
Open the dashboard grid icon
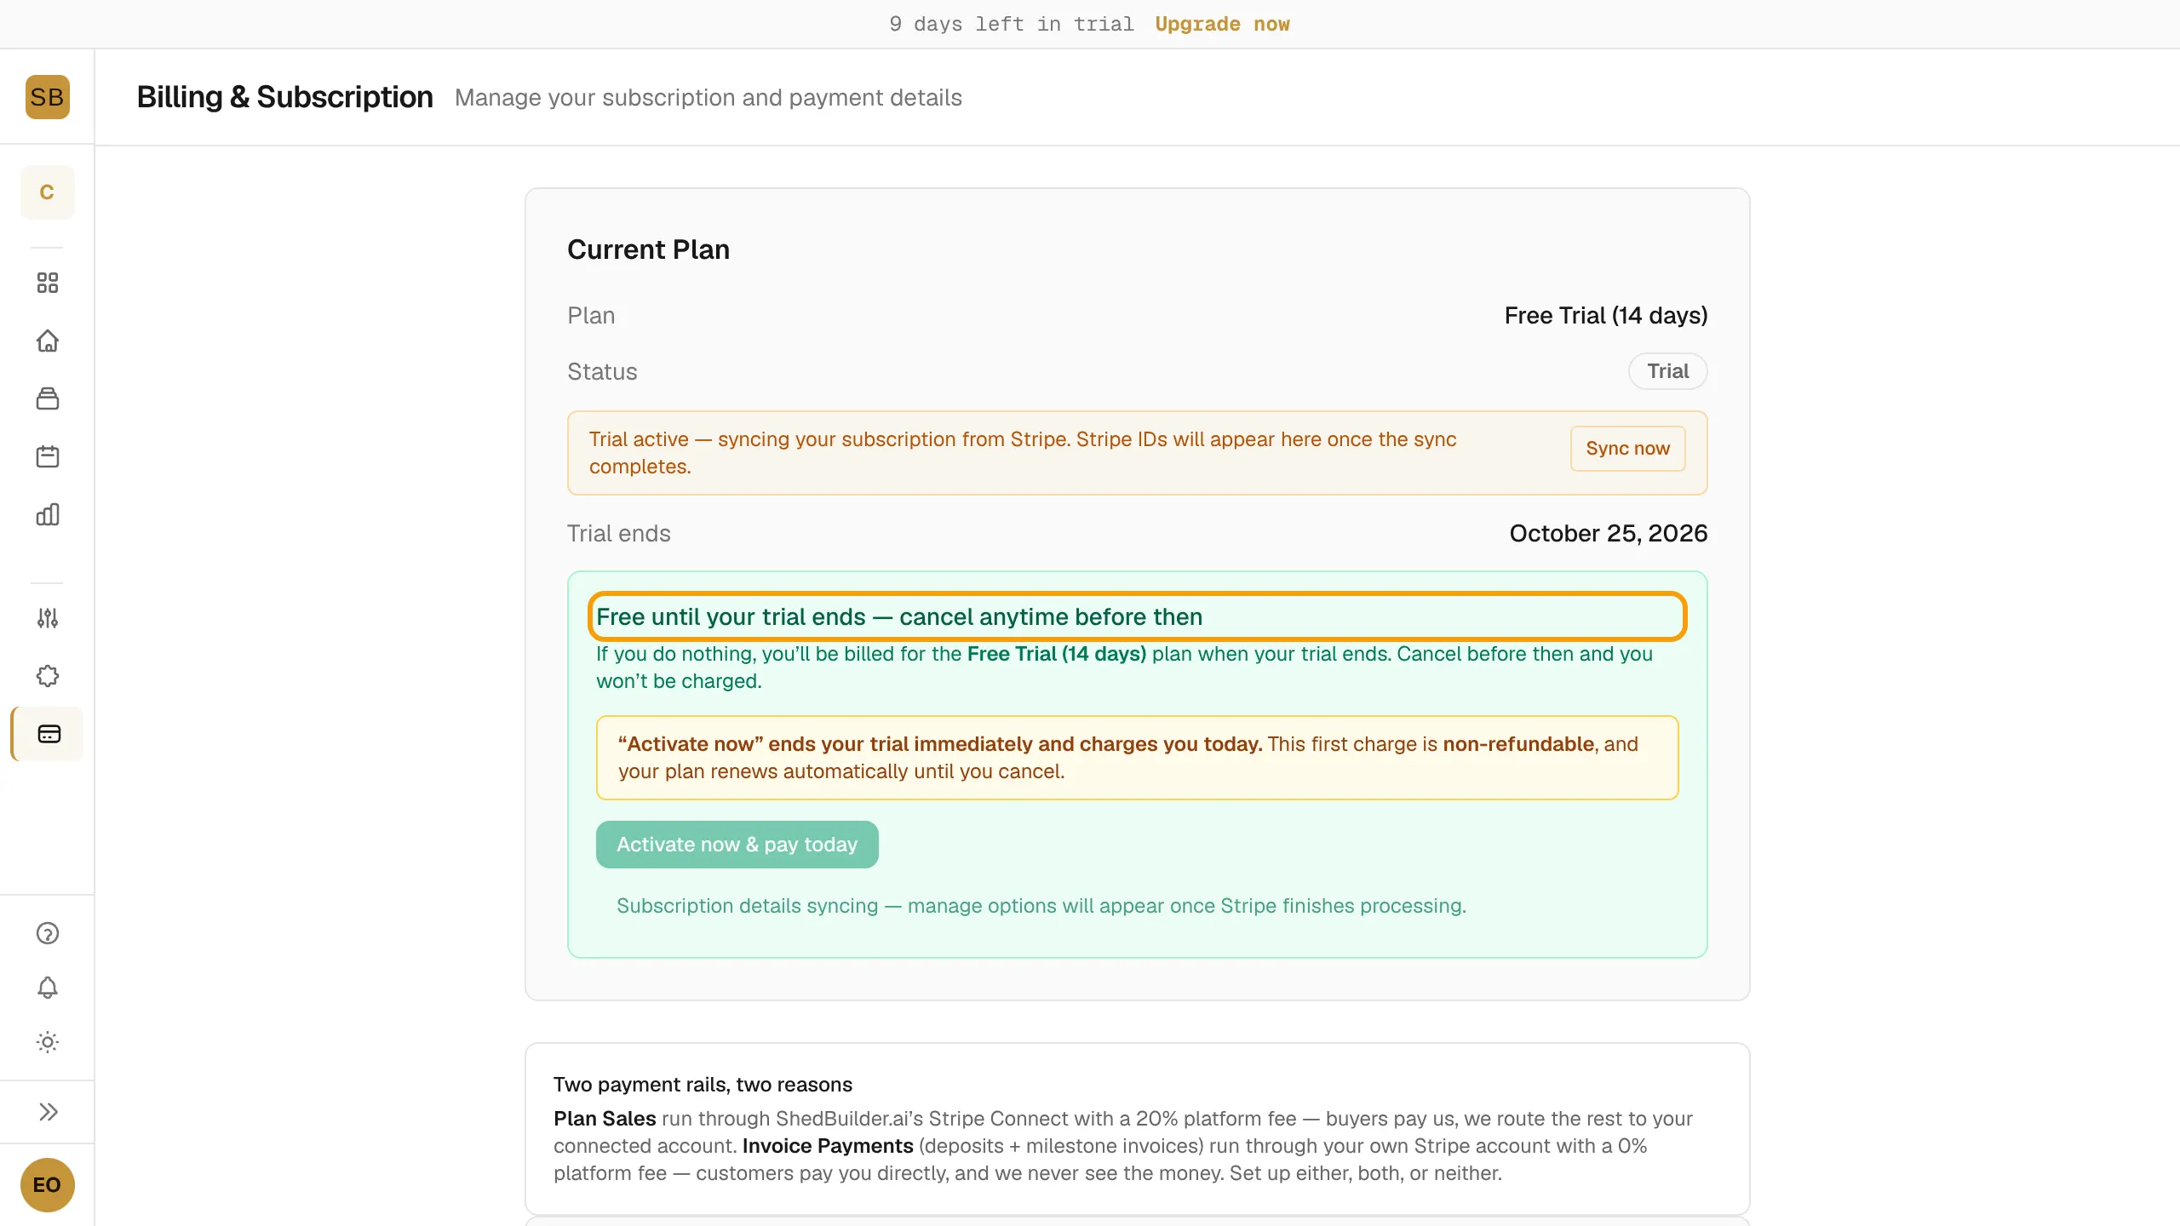(48, 283)
